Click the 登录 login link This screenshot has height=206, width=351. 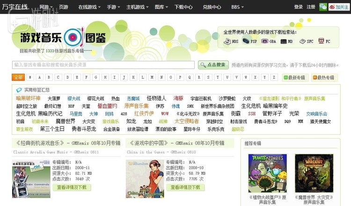click(298, 7)
